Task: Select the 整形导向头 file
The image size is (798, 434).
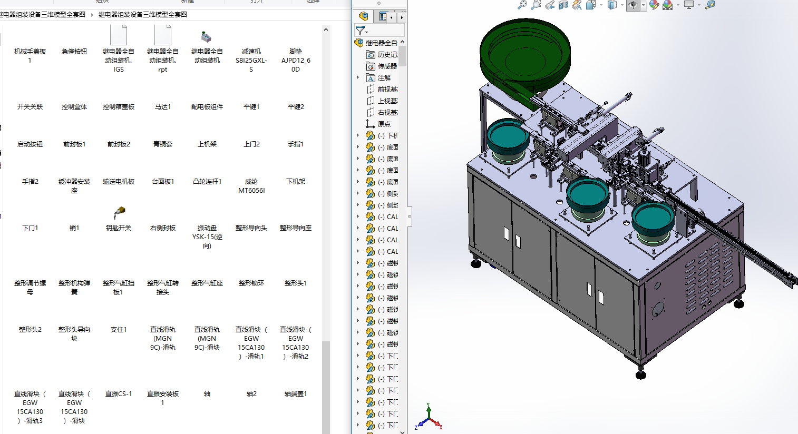Action: coord(251,228)
